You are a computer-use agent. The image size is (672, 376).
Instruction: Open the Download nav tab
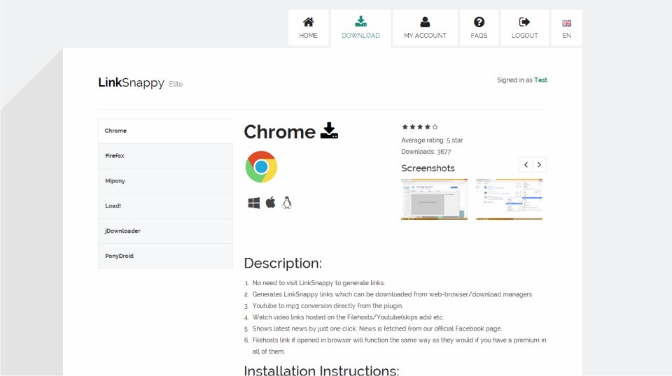360,28
